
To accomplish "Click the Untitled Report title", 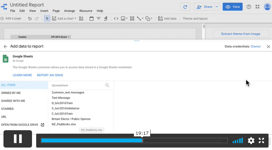I will (27, 5).
